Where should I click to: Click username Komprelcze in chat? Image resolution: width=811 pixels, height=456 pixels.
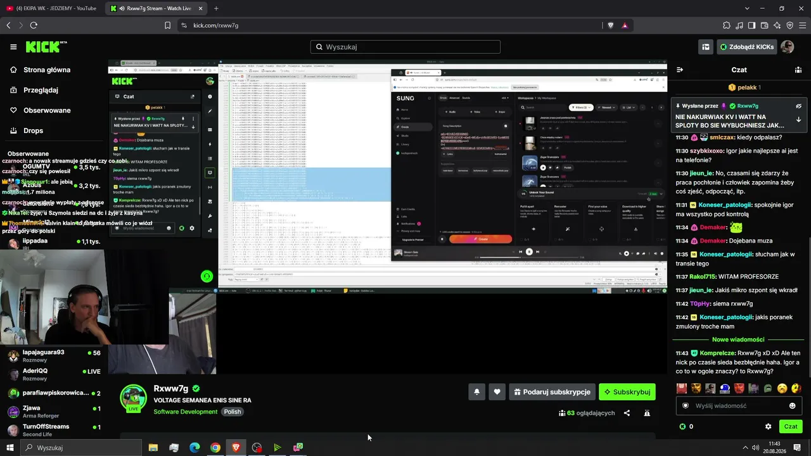click(718, 353)
